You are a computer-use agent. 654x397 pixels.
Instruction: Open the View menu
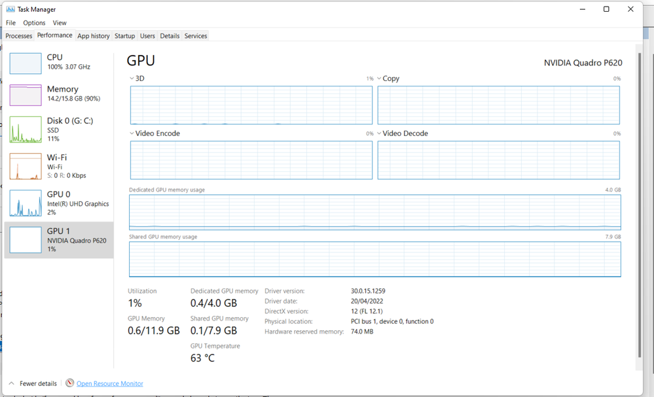click(x=60, y=23)
